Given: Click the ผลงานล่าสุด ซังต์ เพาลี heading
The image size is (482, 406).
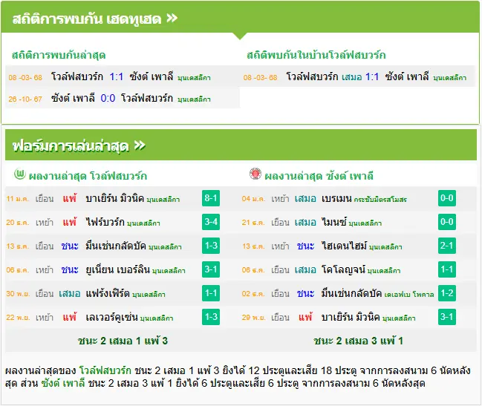Looking at the screenshot, I should point(319,176).
